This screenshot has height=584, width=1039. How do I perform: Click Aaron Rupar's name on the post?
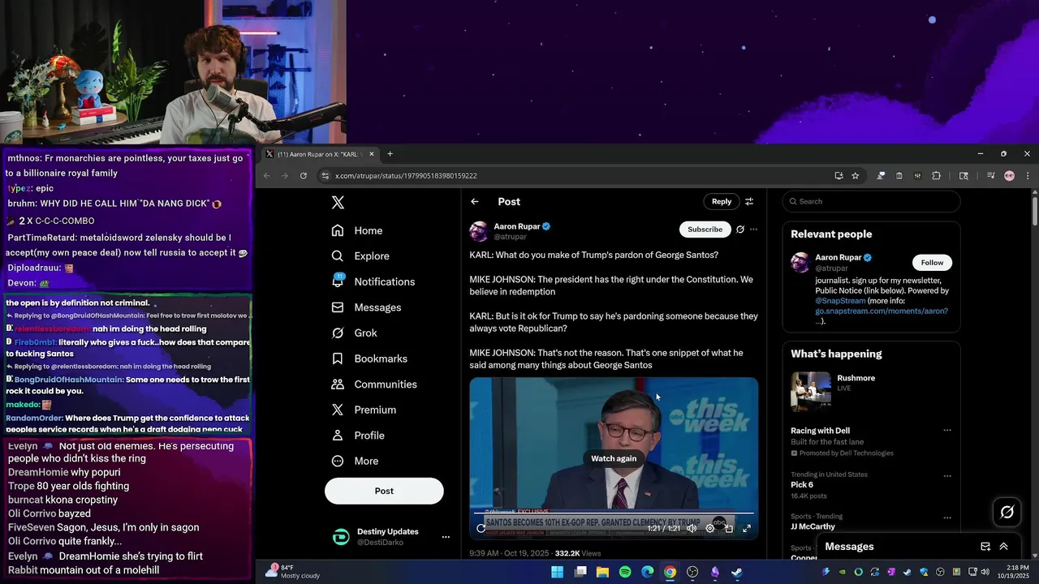[x=517, y=226]
